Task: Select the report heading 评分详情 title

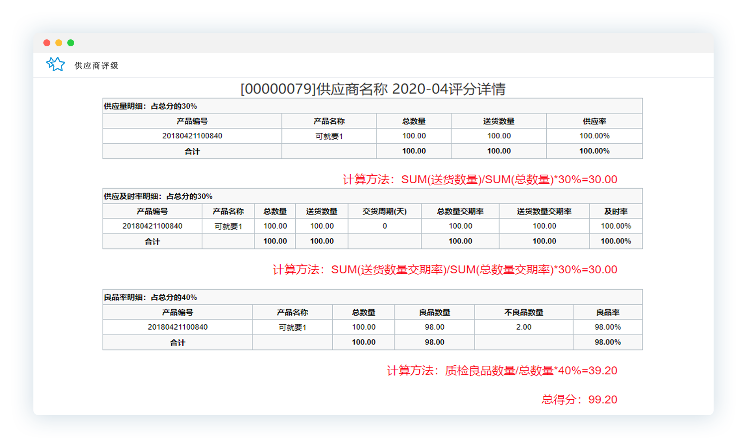Action: (x=373, y=89)
